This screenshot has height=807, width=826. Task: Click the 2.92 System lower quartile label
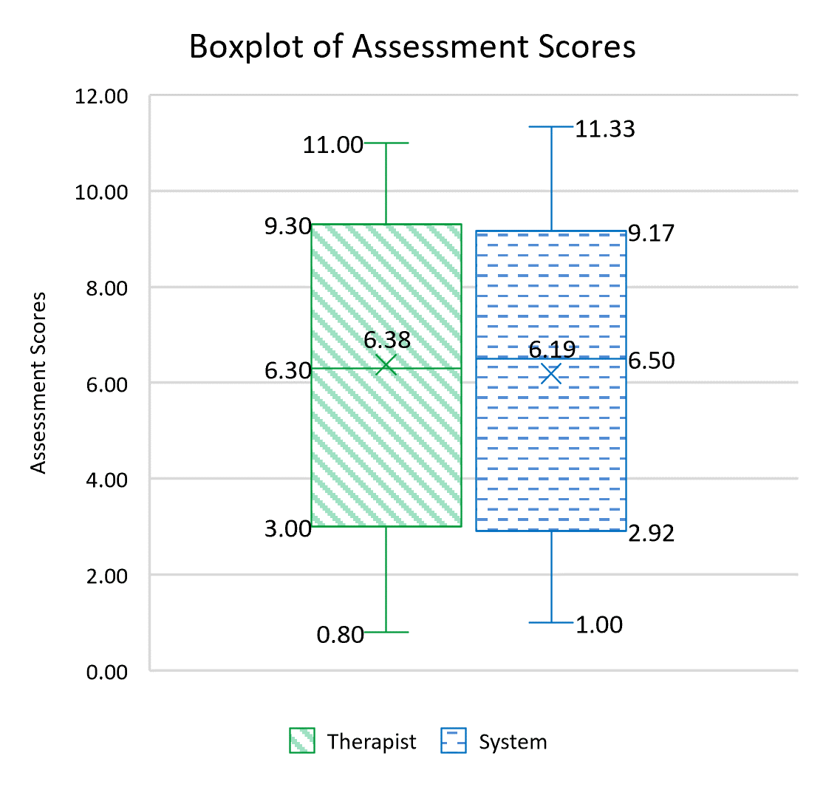(652, 534)
